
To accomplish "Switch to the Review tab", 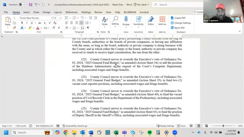I will (x=98, y=12).
